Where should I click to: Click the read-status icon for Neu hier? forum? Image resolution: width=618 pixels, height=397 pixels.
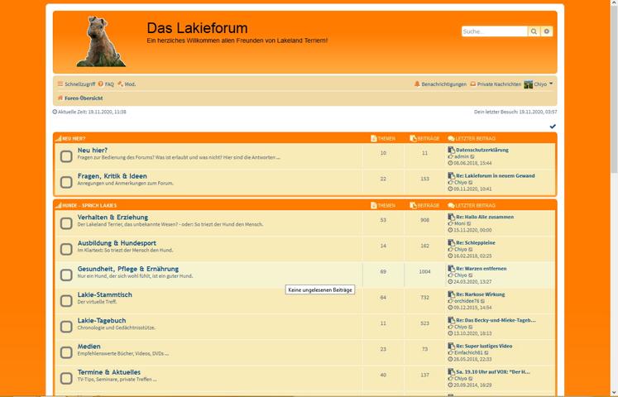tap(66, 156)
